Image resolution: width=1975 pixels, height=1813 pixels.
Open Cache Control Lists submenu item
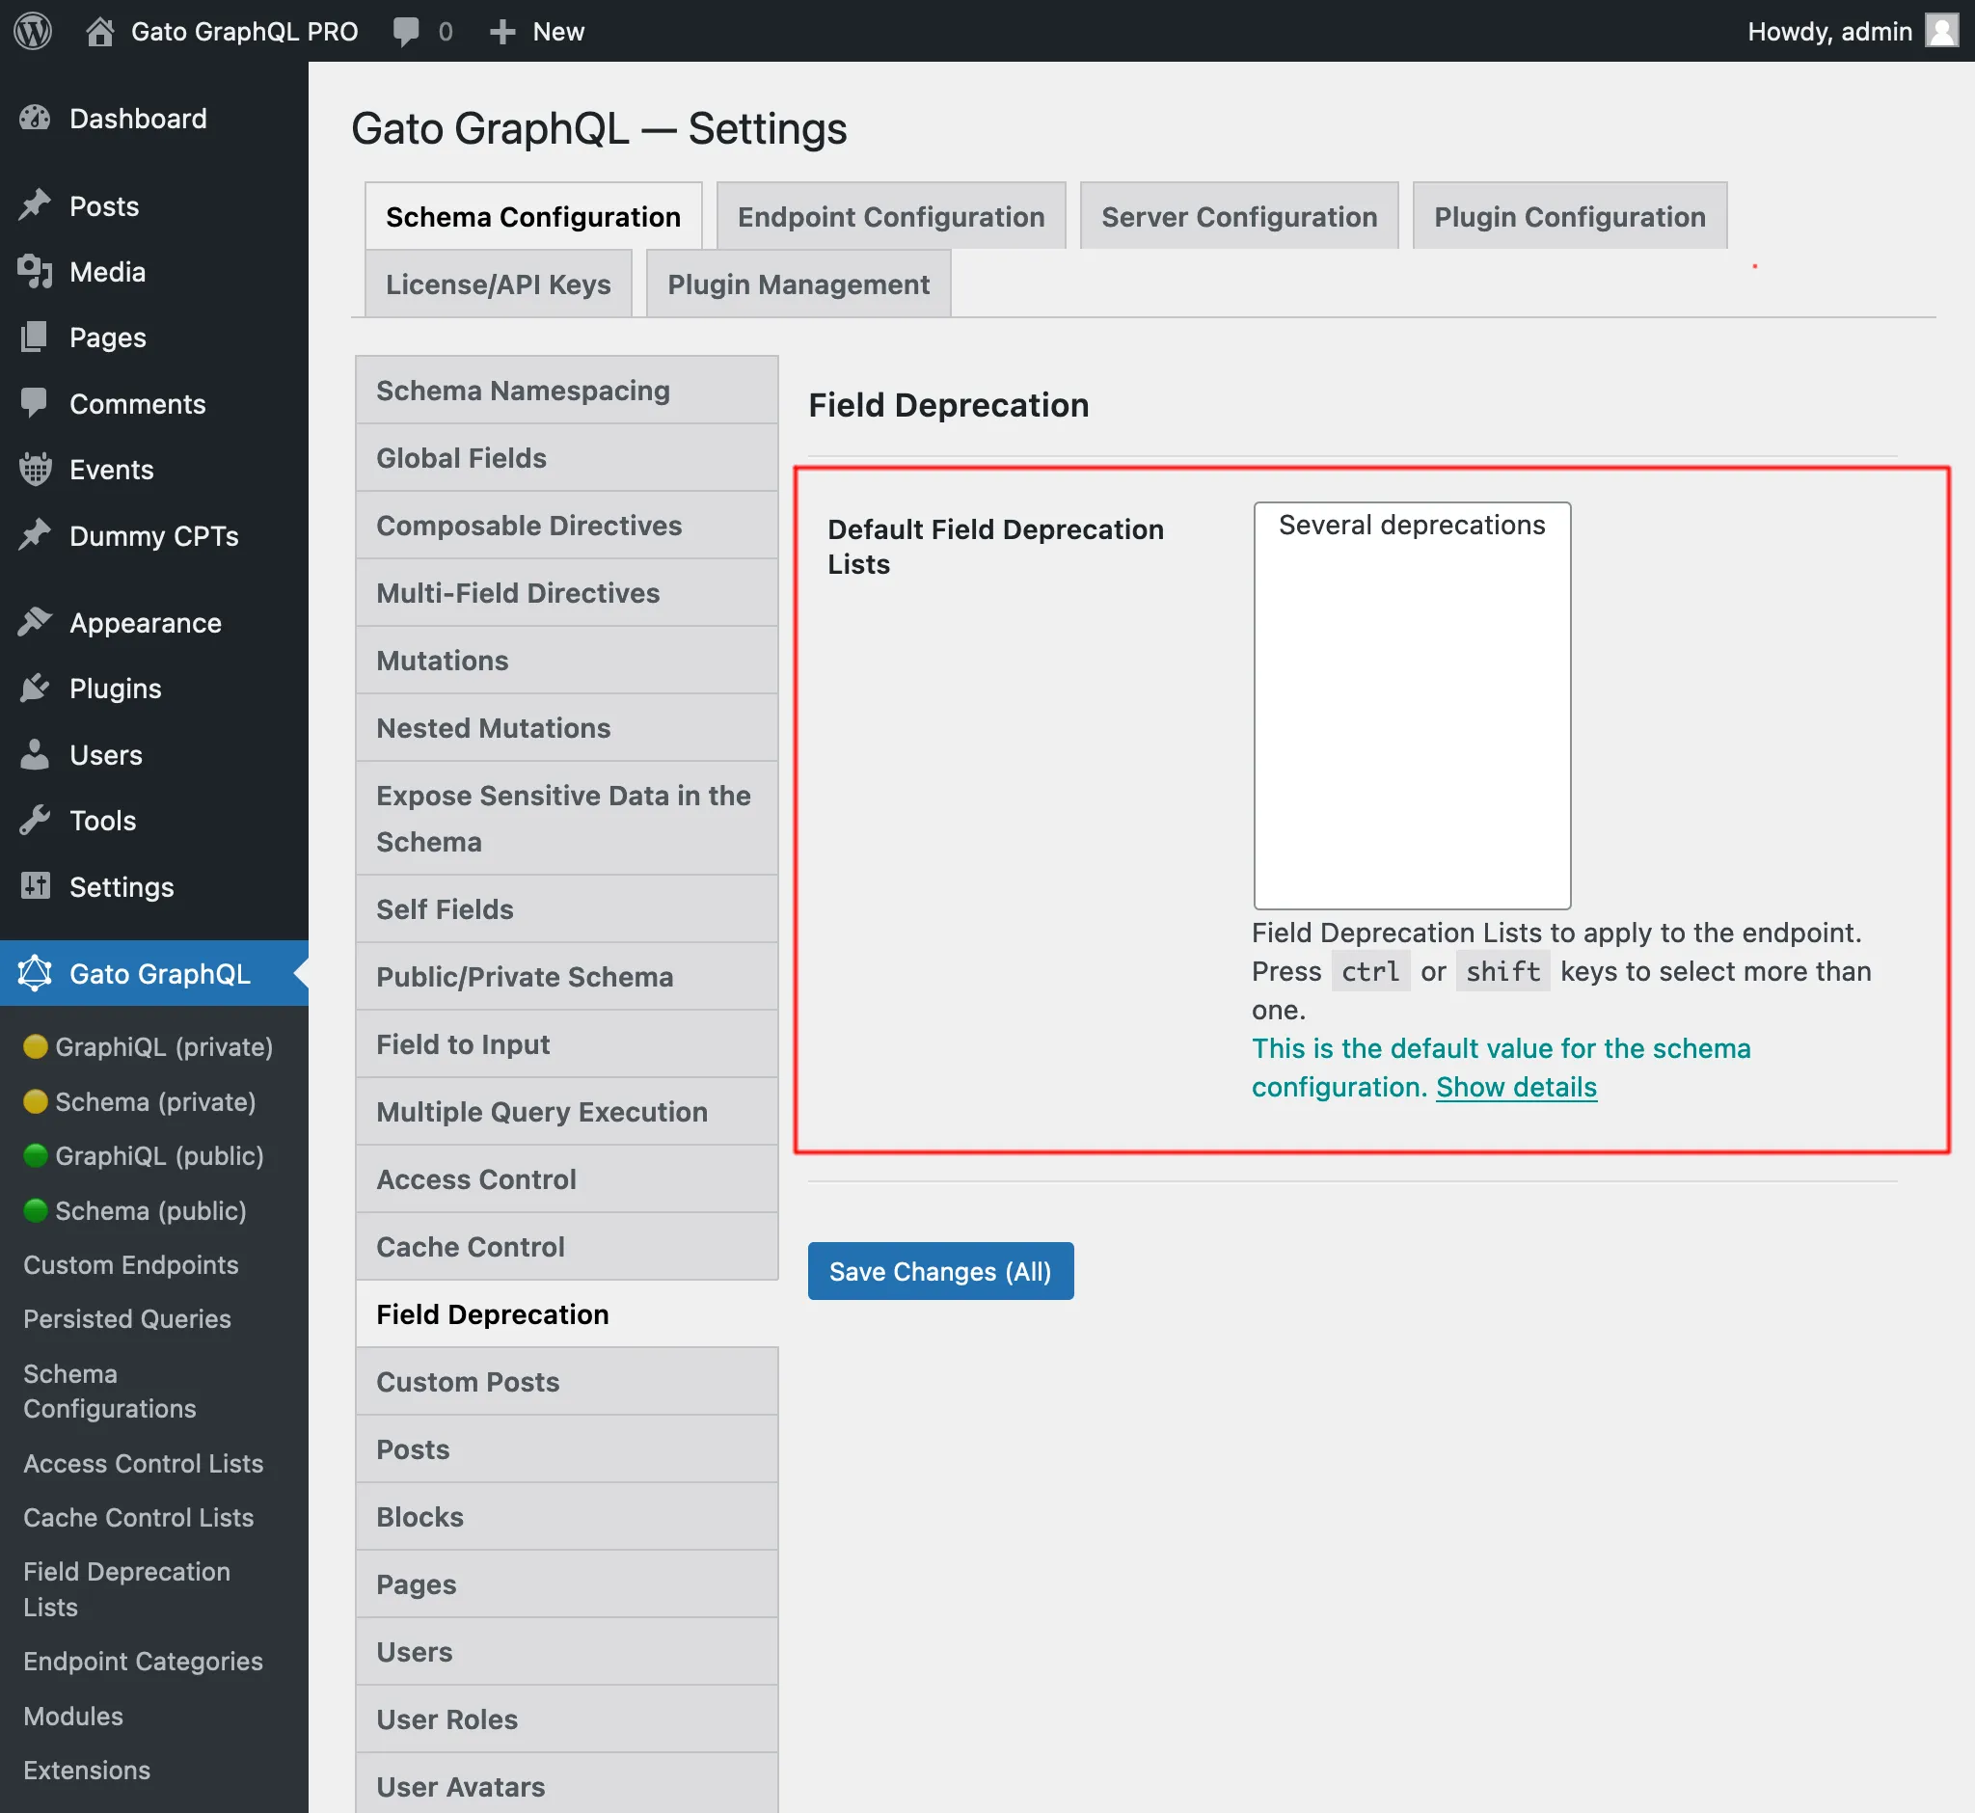pos(138,1518)
